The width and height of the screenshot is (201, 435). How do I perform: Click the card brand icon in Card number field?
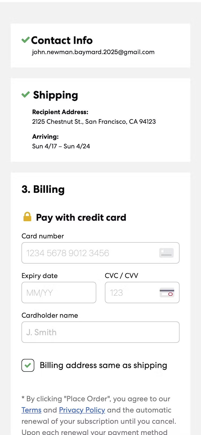coord(166,253)
